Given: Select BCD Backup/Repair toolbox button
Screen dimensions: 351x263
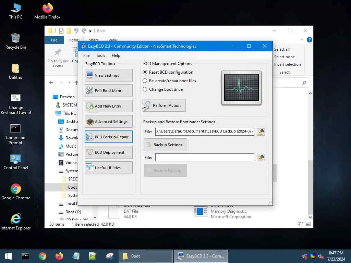Looking at the screenshot, I should click(109, 137).
